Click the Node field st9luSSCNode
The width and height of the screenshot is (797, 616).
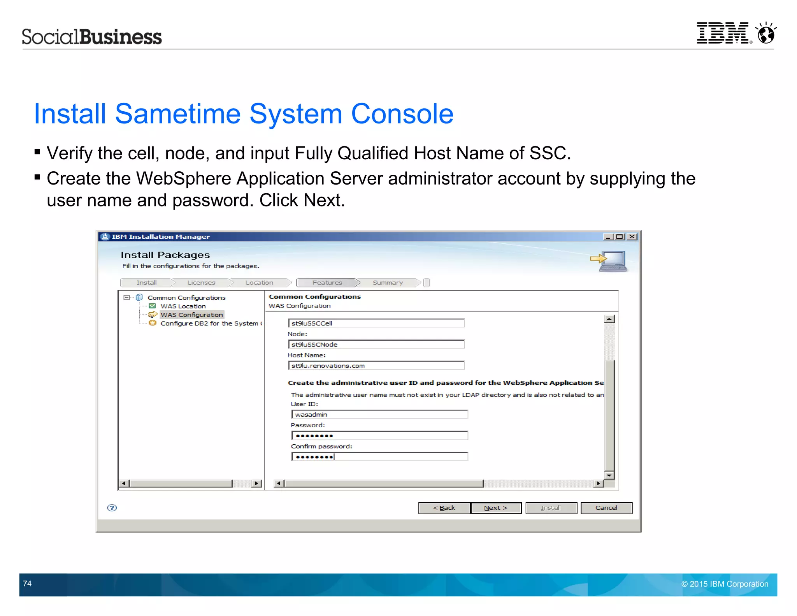pos(376,344)
